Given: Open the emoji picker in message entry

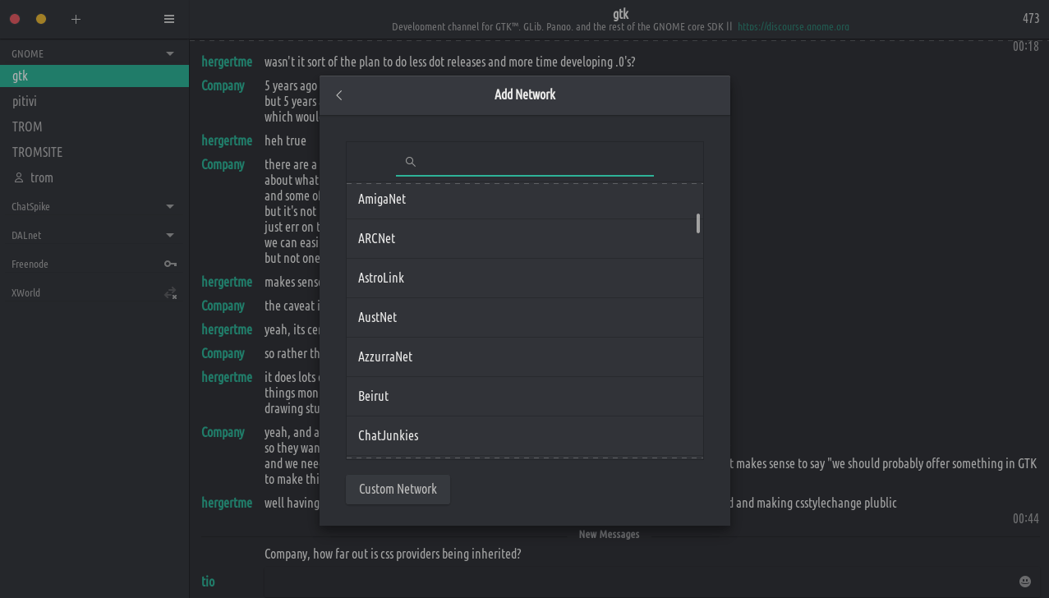Looking at the screenshot, I should tap(1024, 582).
